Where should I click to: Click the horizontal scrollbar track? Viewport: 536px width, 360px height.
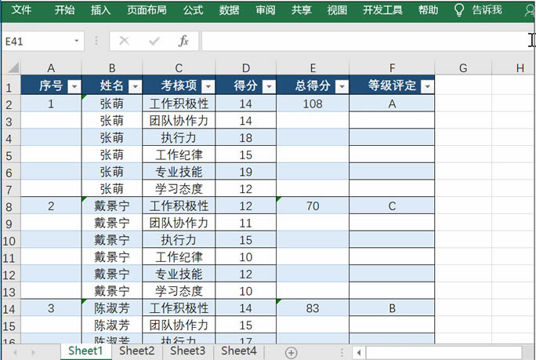444,352
